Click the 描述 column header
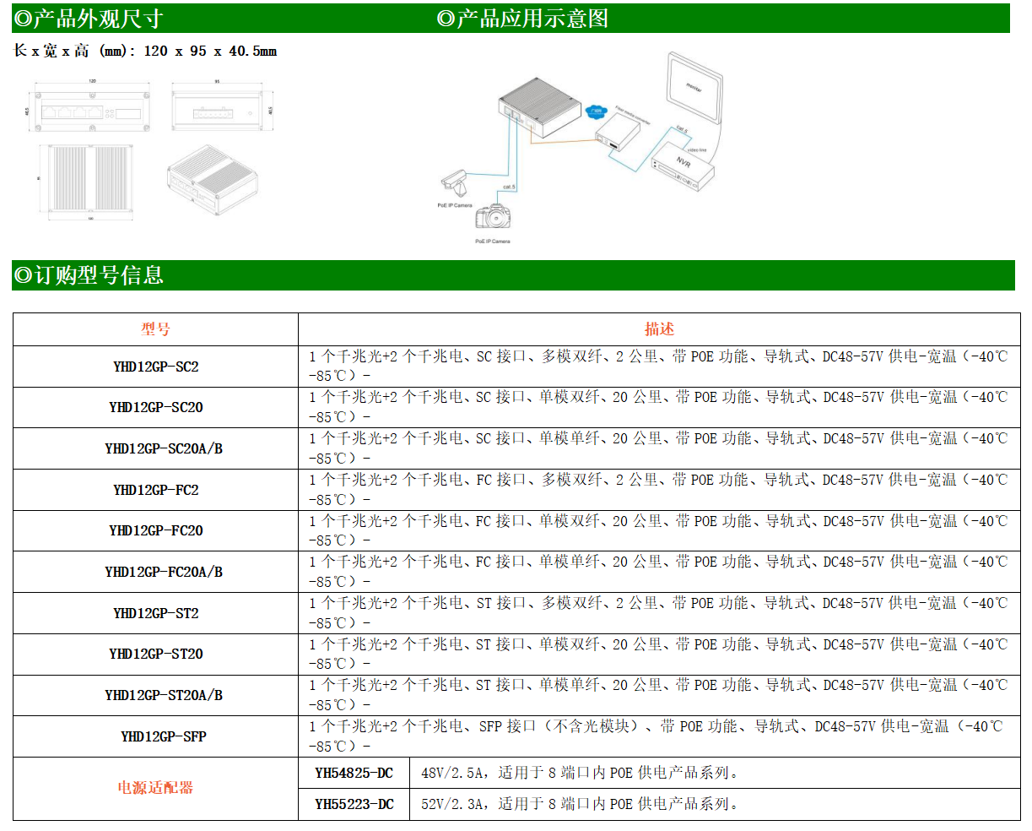1032x831 pixels. pos(659,329)
